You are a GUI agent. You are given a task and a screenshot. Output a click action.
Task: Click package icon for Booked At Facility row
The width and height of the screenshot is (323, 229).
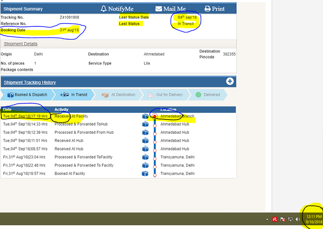click(x=145, y=174)
